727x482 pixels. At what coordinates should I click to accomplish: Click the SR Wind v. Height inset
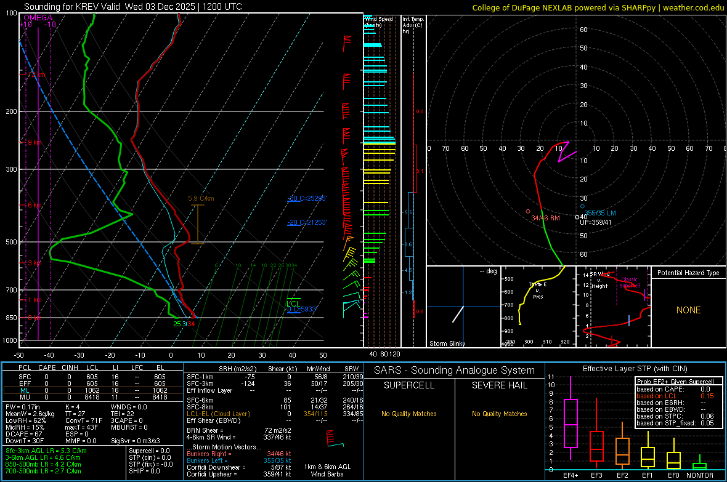614,307
